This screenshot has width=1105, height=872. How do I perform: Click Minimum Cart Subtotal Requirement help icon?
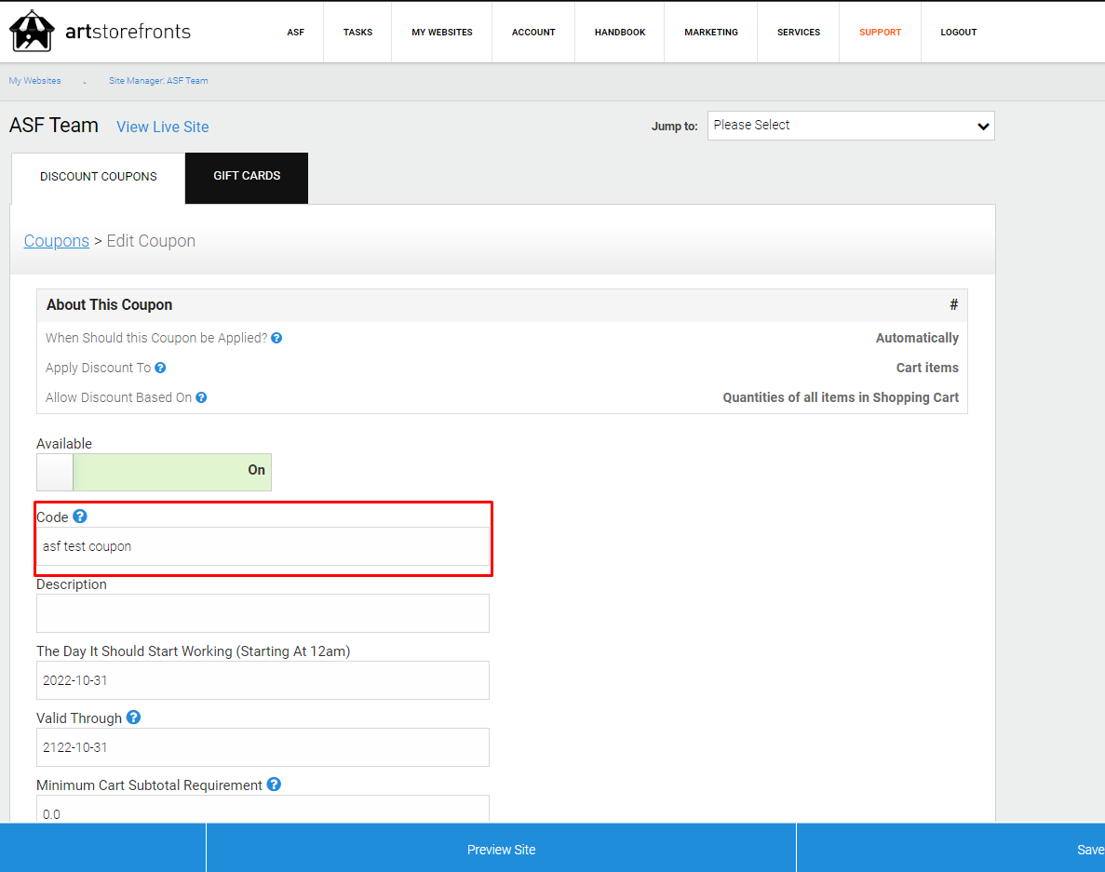pyautogui.click(x=274, y=784)
